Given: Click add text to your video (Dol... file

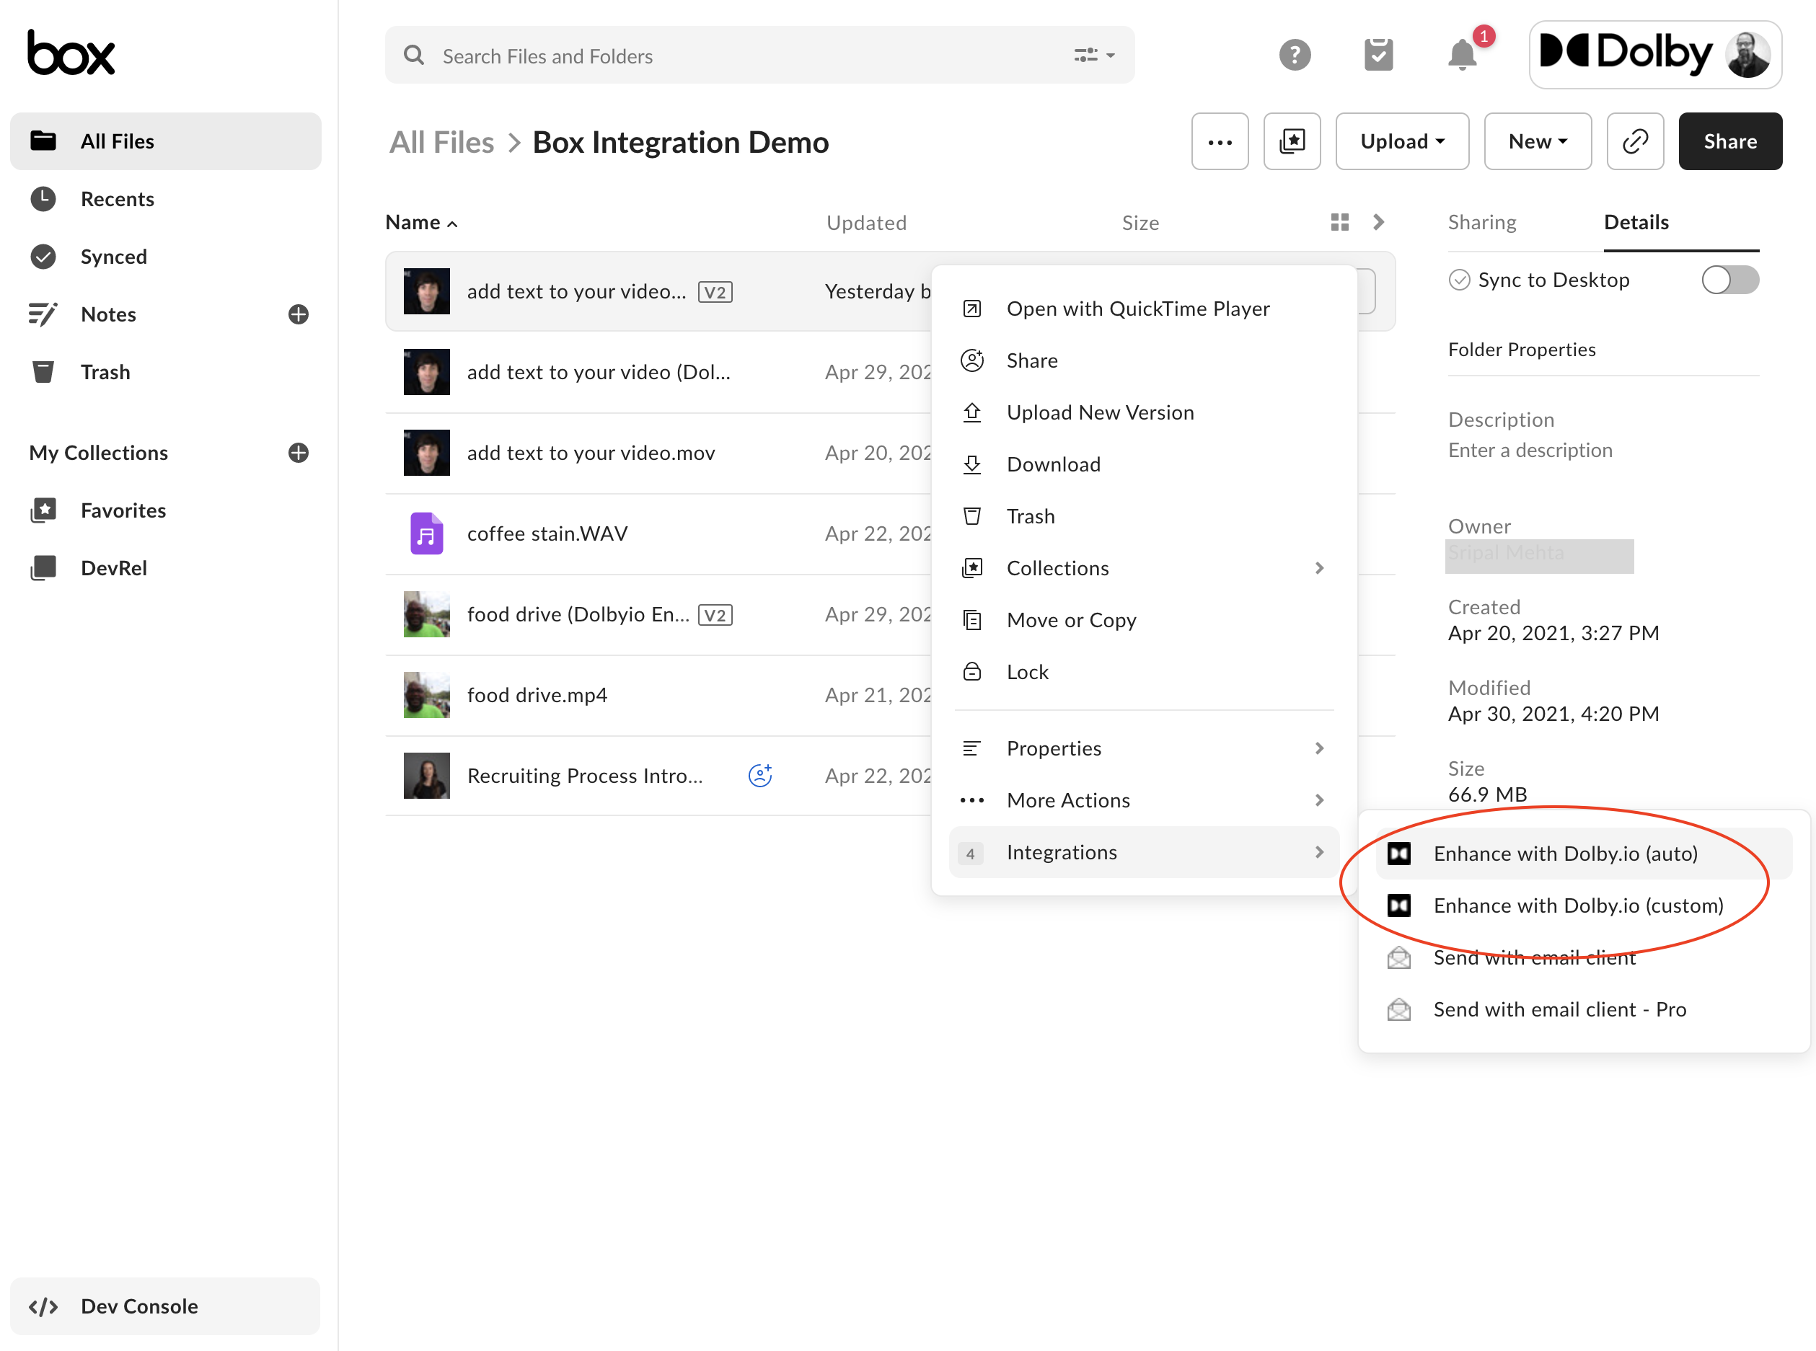Looking at the screenshot, I should point(598,372).
